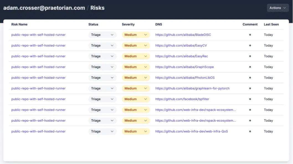Click the Risk Name column header

click(x=19, y=24)
